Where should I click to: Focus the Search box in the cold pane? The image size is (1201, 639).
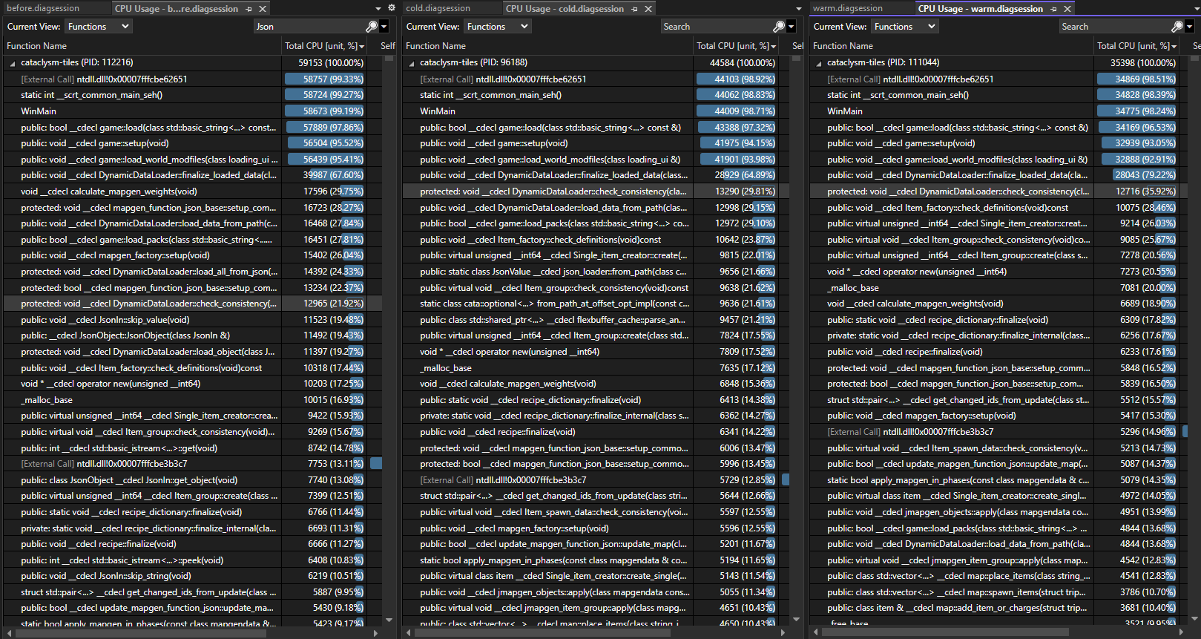coord(717,27)
